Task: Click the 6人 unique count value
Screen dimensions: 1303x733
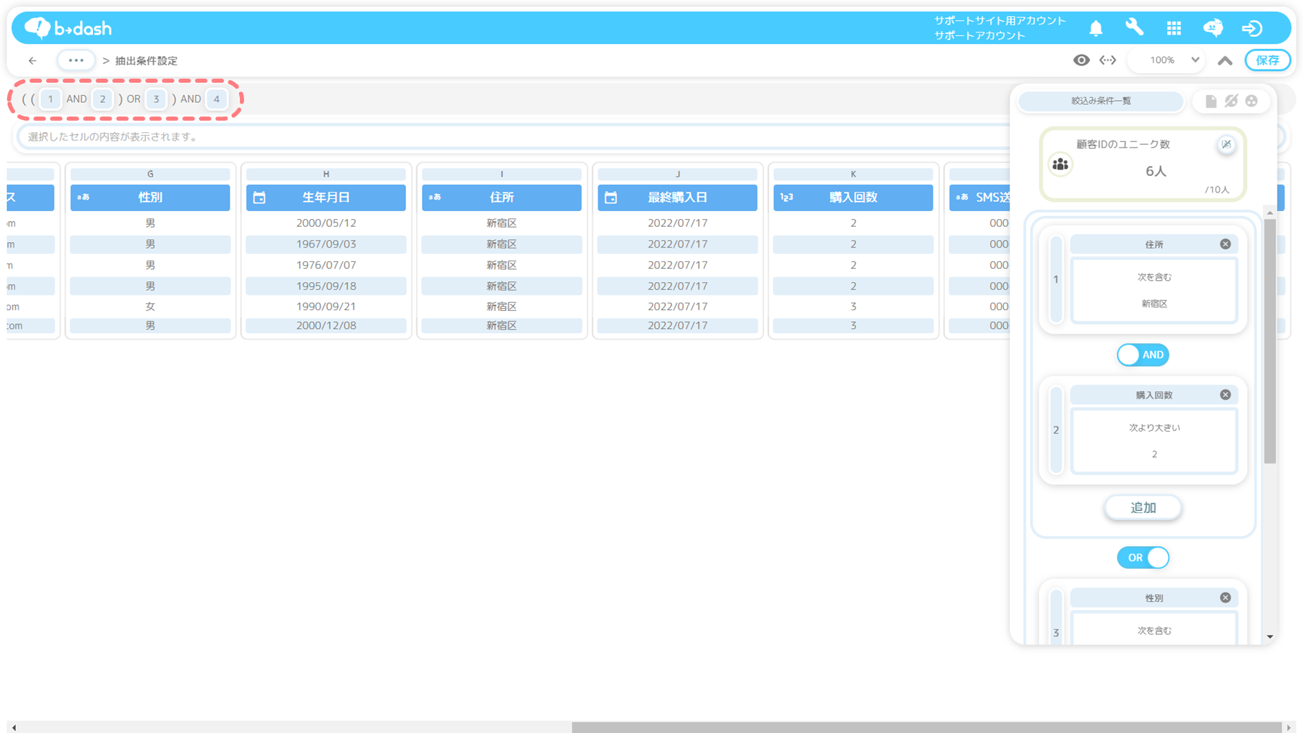Action: point(1156,171)
